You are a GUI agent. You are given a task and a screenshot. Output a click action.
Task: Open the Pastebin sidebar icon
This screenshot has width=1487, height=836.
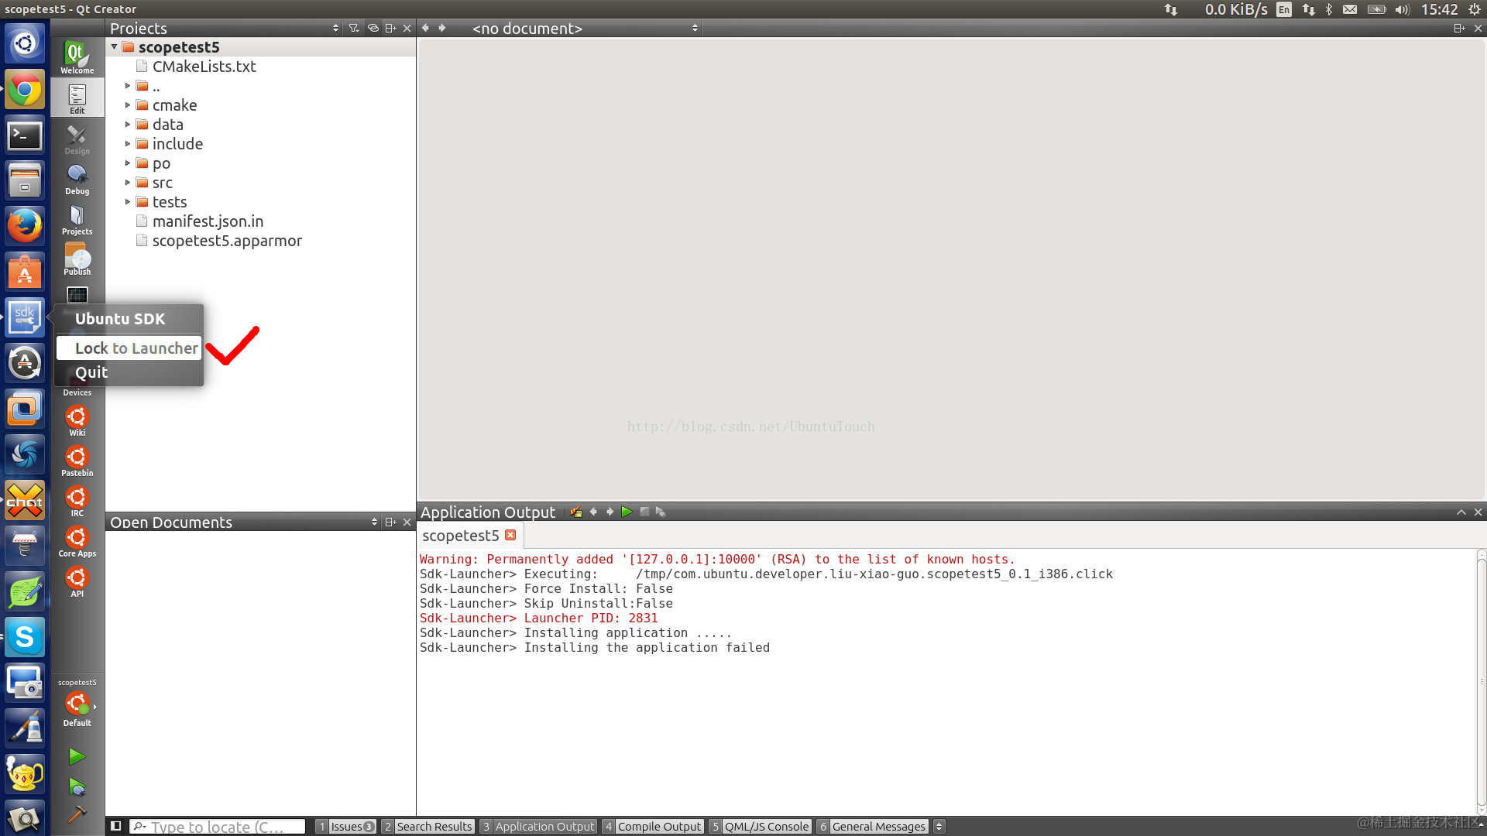77,461
